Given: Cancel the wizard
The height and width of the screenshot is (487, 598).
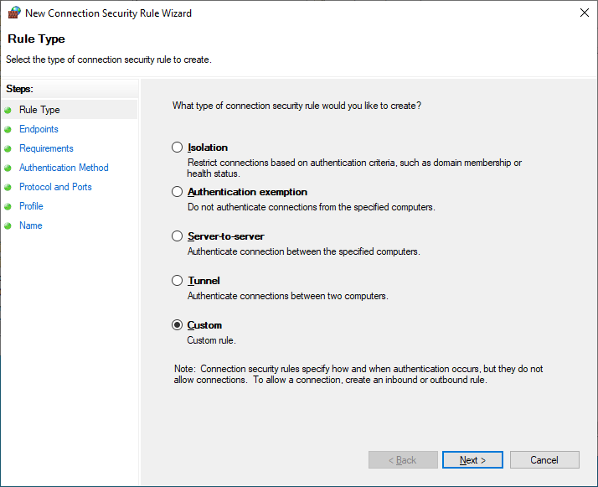Looking at the screenshot, I should [544, 460].
